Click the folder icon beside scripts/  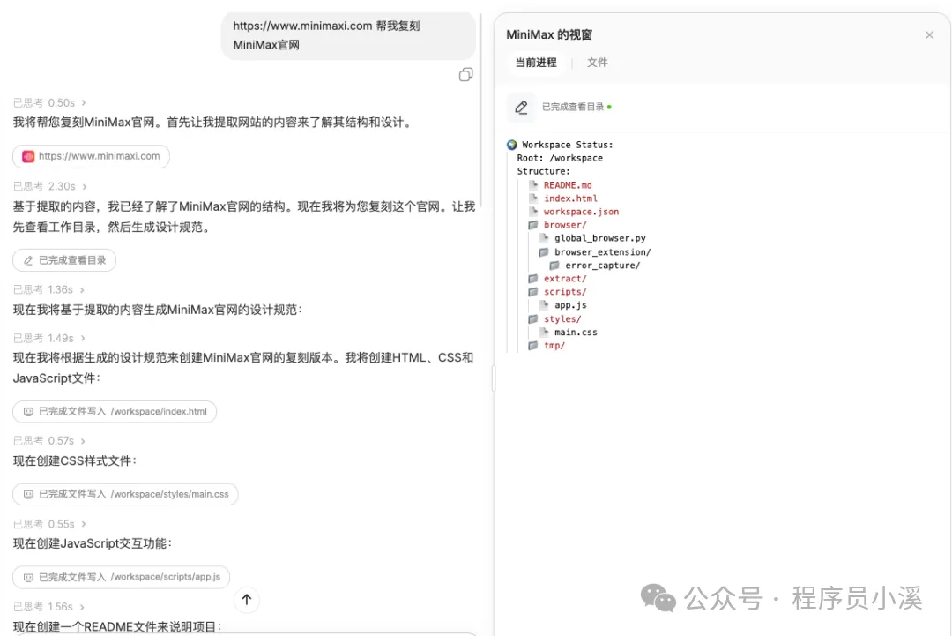tap(533, 292)
